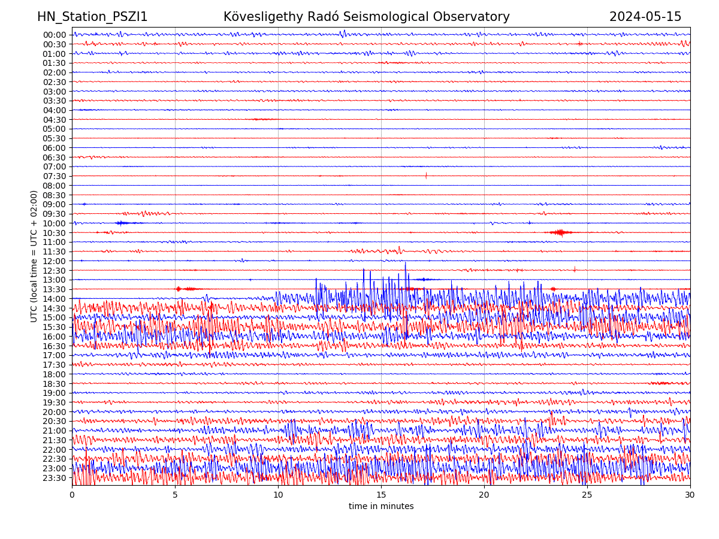
Task: Pick the 14:00 row time label
Action: point(55,299)
